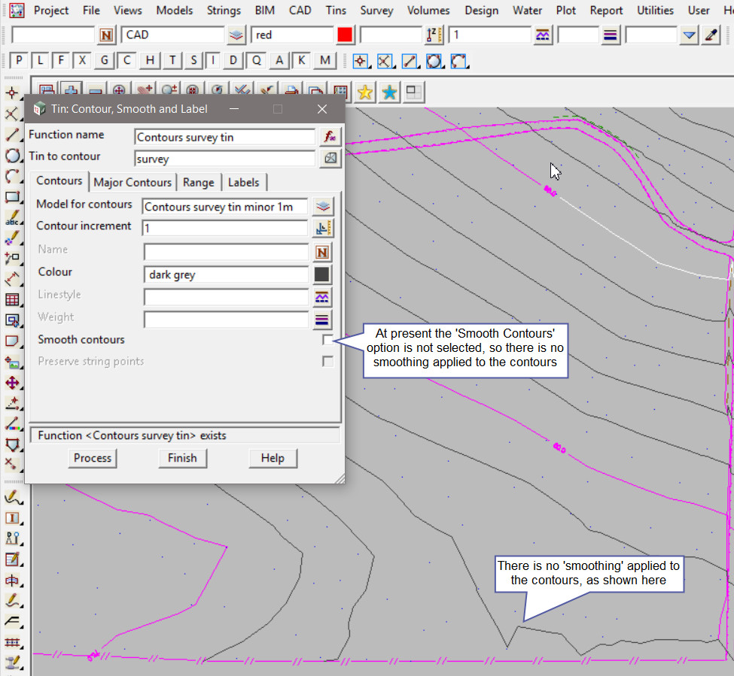Screen dimensions: 734x676
Task: Click the yellow star icon in view toolbar
Action: [x=365, y=92]
